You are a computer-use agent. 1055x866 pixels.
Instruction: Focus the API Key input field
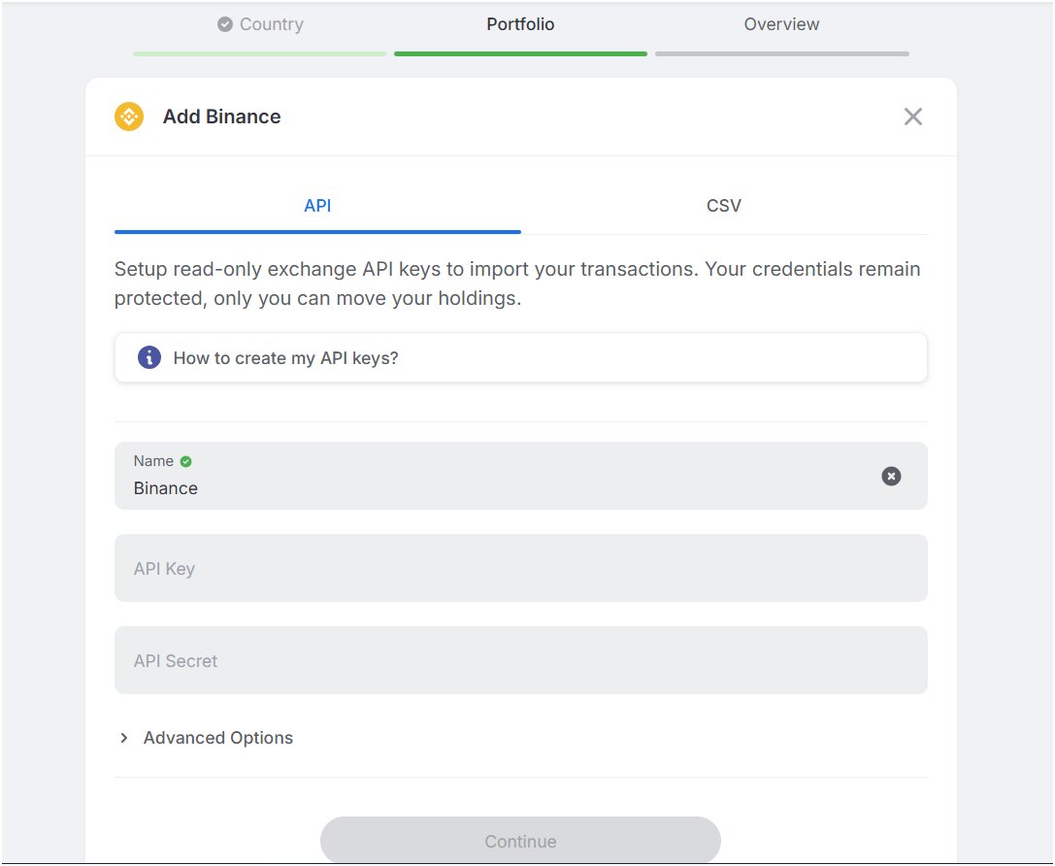pos(520,568)
